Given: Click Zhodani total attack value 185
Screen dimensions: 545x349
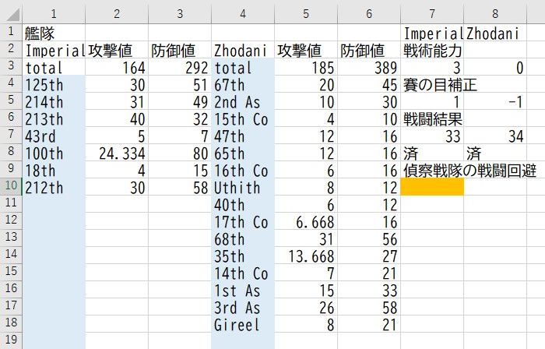Looking at the screenshot, I should click(306, 67).
